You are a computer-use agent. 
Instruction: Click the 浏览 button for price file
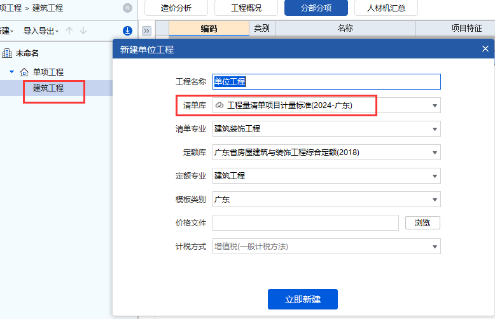point(422,223)
